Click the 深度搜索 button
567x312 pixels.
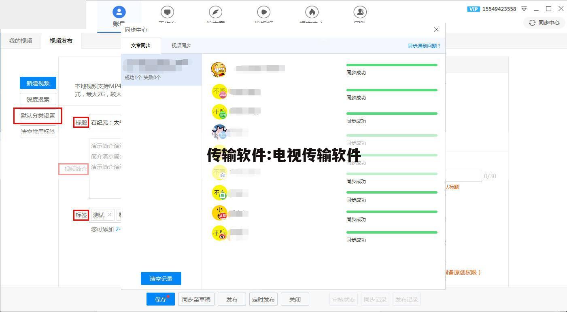coord(38,99)
